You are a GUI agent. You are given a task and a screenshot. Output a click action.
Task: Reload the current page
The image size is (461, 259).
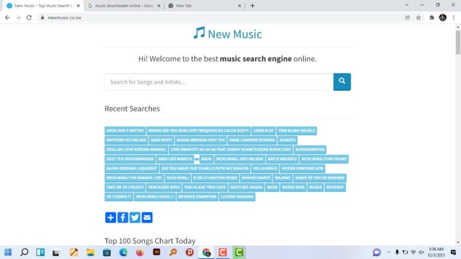[29, 17]
